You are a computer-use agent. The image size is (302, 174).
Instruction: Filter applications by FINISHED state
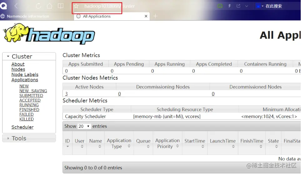tap(29, 110)
